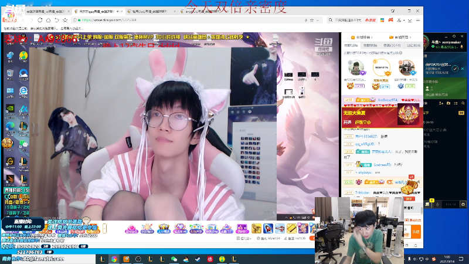Open the rank one top contributor avatar
469x264 pixels.
point(382,67)
